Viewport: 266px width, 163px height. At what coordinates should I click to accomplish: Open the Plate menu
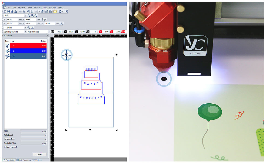[29, 7]
